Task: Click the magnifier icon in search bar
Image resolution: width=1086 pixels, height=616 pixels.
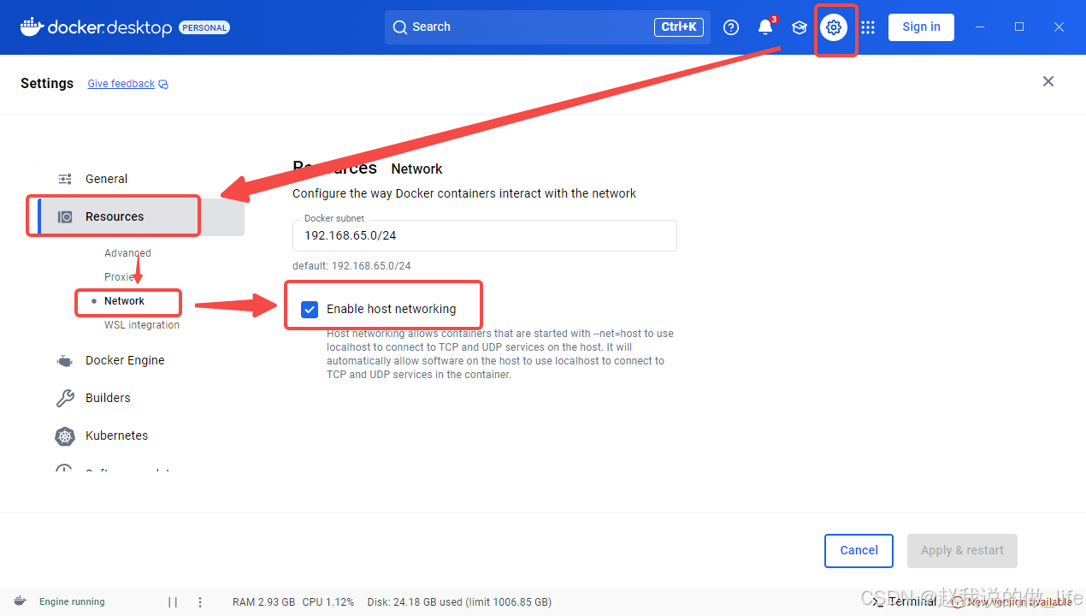Action: (x=399, y=27)
